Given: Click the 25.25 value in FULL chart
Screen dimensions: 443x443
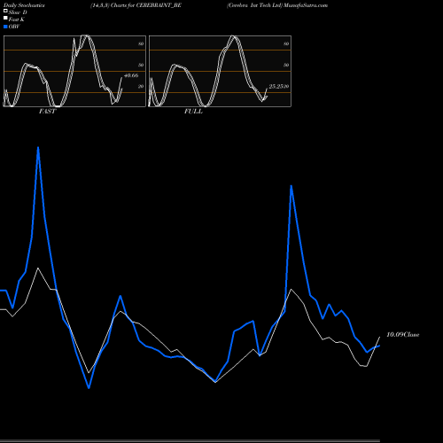Looking at the screenshot, I should (276, 86).
